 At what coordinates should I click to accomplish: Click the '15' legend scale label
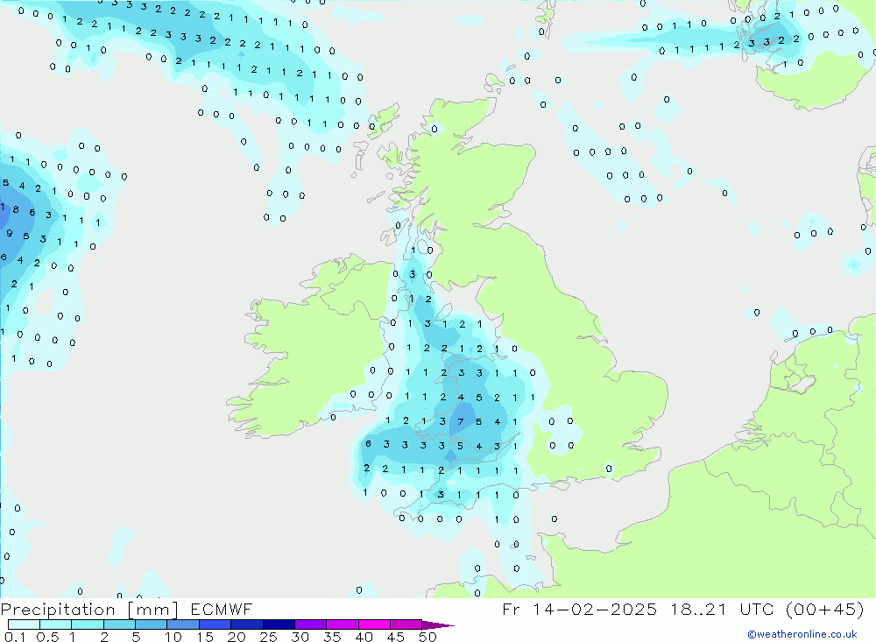(205, 637)
